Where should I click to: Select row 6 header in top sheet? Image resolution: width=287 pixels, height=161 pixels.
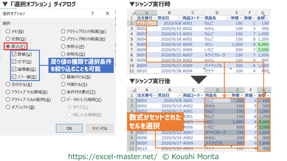coord(132,44)
